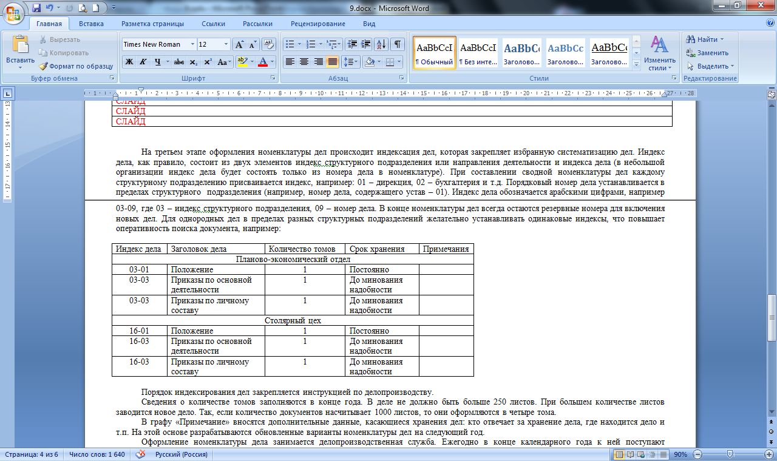
Task: Apply subscript formatting
Action: tap(193, 62)
